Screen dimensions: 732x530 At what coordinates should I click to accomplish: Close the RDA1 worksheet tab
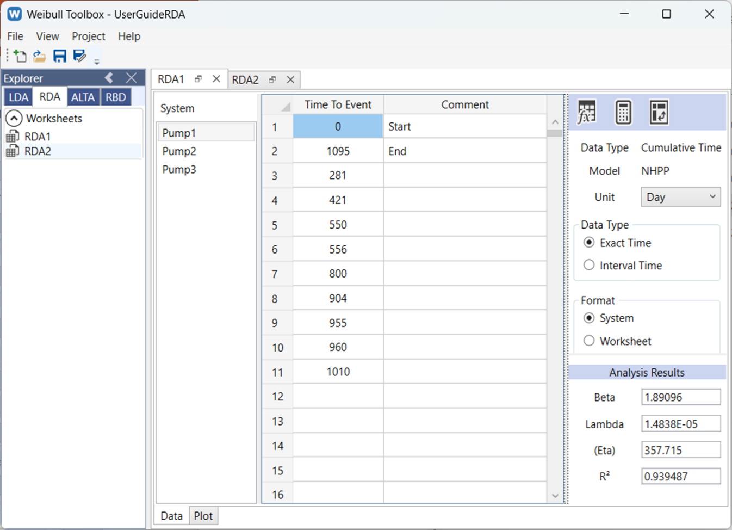point(216,79)
